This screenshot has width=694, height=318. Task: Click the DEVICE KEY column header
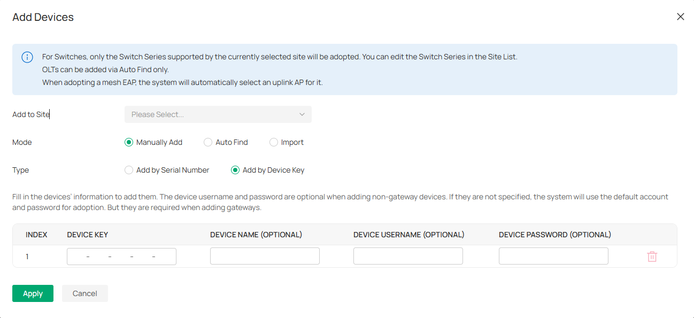(88, 235)
